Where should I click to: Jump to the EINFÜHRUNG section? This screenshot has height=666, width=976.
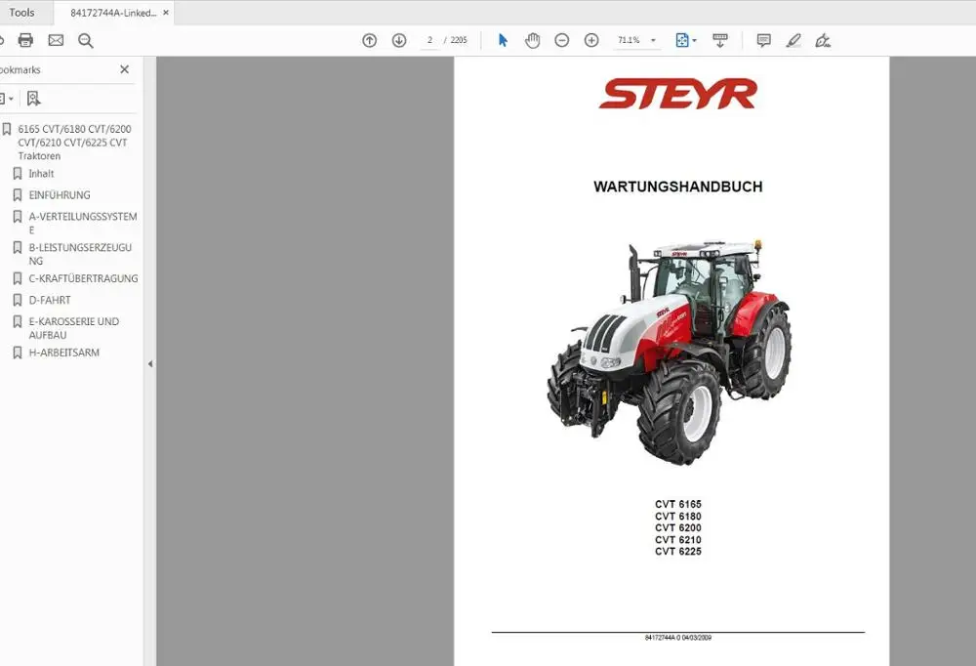(61, 194)
